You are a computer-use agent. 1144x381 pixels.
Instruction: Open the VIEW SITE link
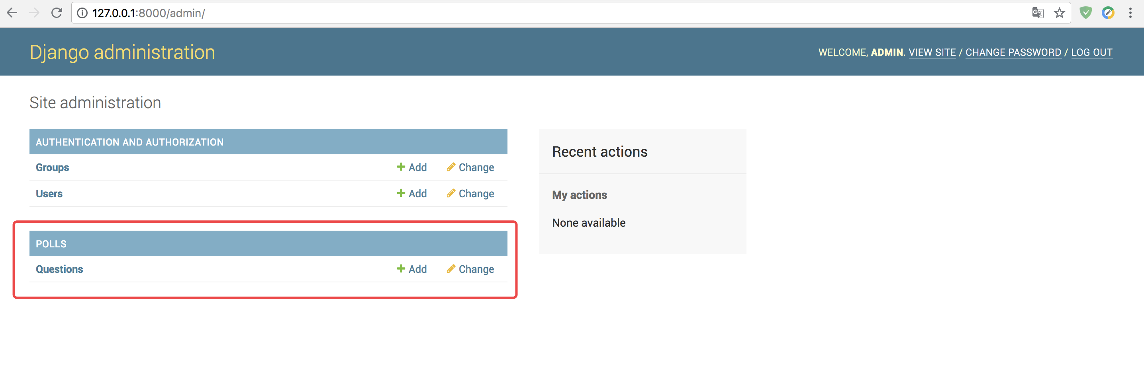pos(932,52)
